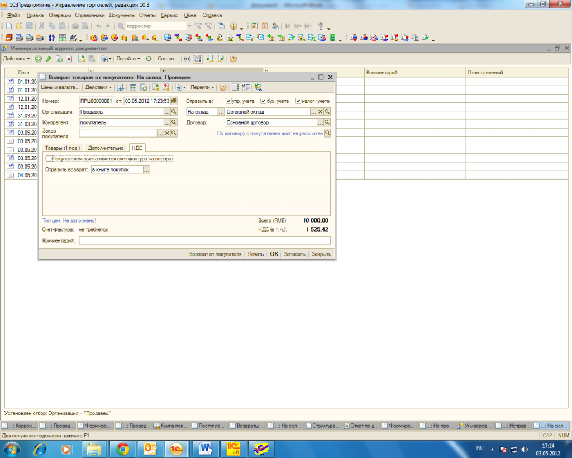The width and height of the screenshot is (572, 458).
Task: Click the mark for deletion red X icon
Action: click(69, 59)
